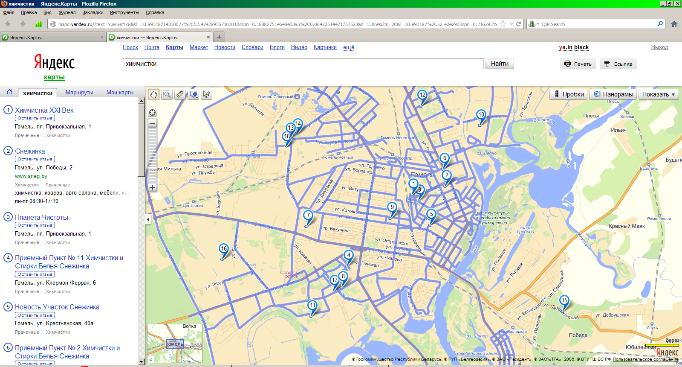
Task: Open map marker number 8
Action: pyautogui.click(x=343, y=276)
